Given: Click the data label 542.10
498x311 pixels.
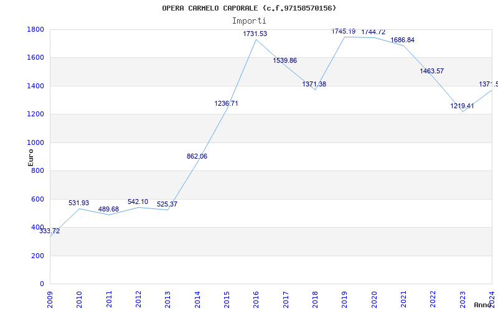Looking at the screenshot, I should coord(138,202).
